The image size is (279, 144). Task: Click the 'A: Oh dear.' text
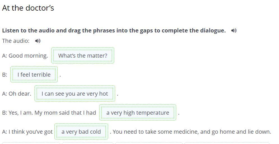pyautogui.click(x=17, y=94)
